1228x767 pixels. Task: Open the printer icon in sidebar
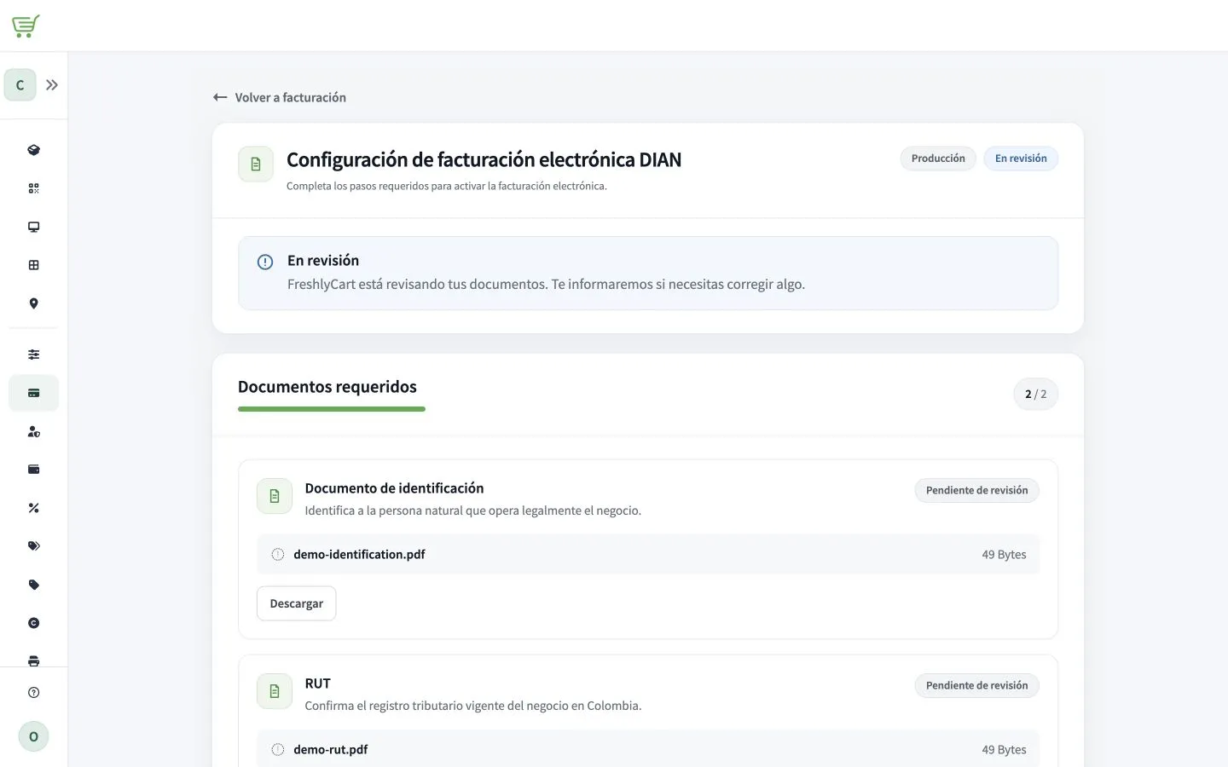[34, 660]
